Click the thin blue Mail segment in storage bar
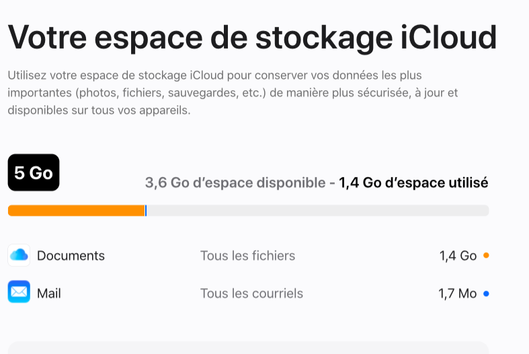Image resolution: width=529 pixels, height=354 pixels. click(146, 211)
